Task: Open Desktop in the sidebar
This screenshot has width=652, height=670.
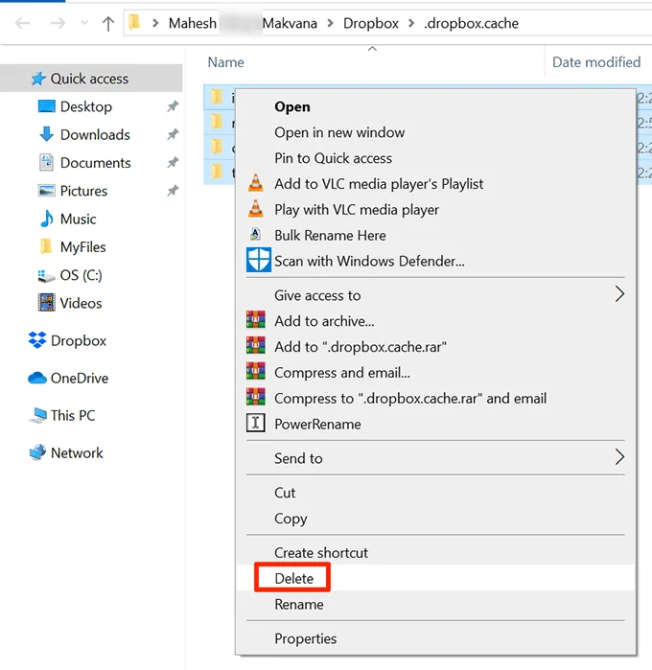Action: (x=86, y=106)
